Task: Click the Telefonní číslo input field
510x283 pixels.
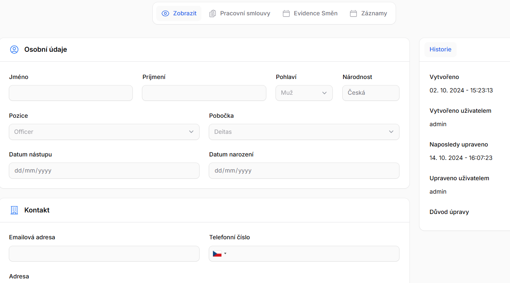Action: [x=304, y=253]
